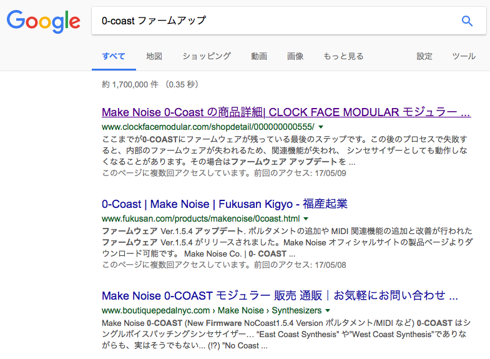Click the www.clockfacemodular.com/shopdetail URL text

(x=208, y=127)
